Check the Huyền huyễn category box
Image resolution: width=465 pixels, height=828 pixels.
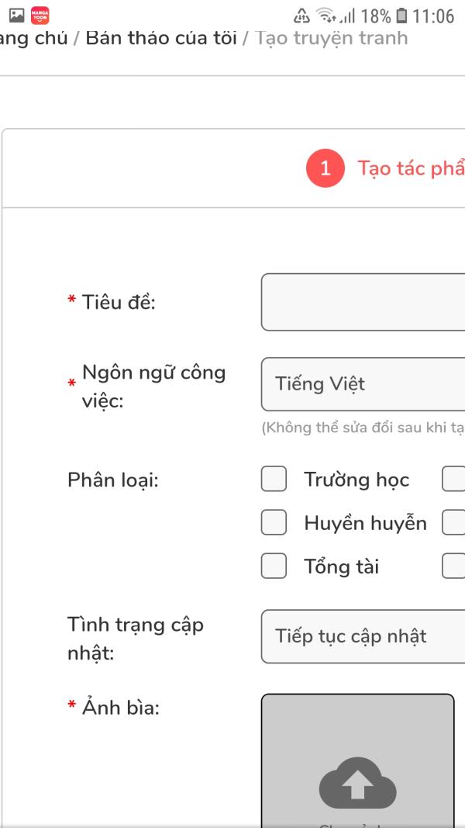pyautogui.click(x=274, y=523)
